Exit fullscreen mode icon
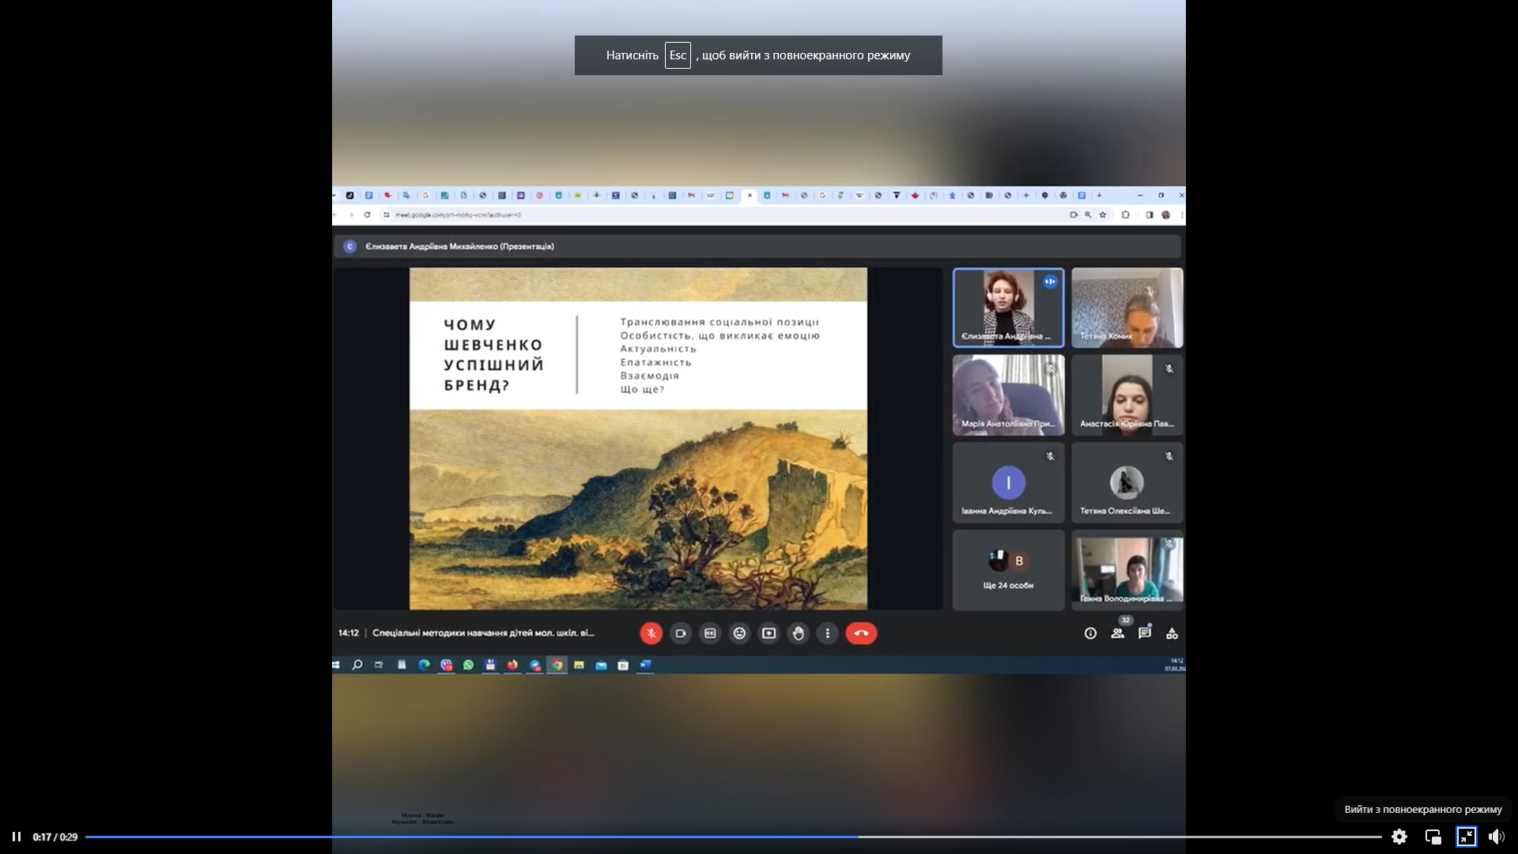 click(1466, 837)
